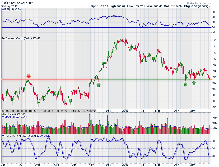Click the CVX ticker symbol
The width and height of the screenshot is (219, 167).
pos(5,3)
